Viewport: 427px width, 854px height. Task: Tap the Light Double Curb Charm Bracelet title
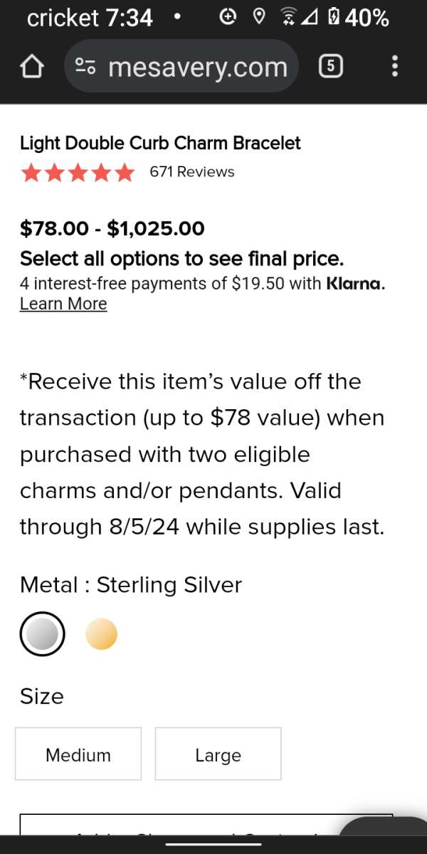[160, 143]
